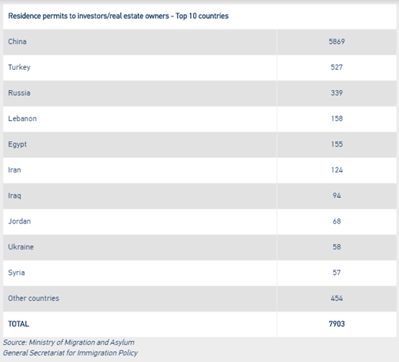Click the value 527 for Turkey

[x=336, y=67]
